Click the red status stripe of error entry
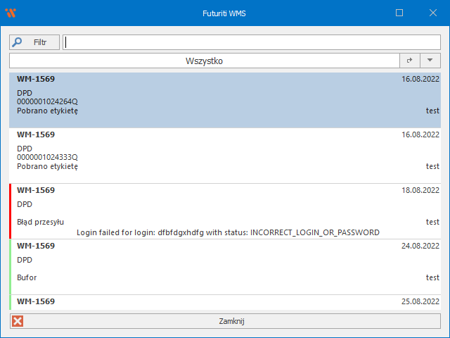450x338 pixels. 11,211
